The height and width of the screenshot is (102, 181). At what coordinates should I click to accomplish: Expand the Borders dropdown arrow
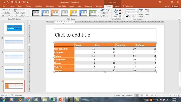coord(110,13)
